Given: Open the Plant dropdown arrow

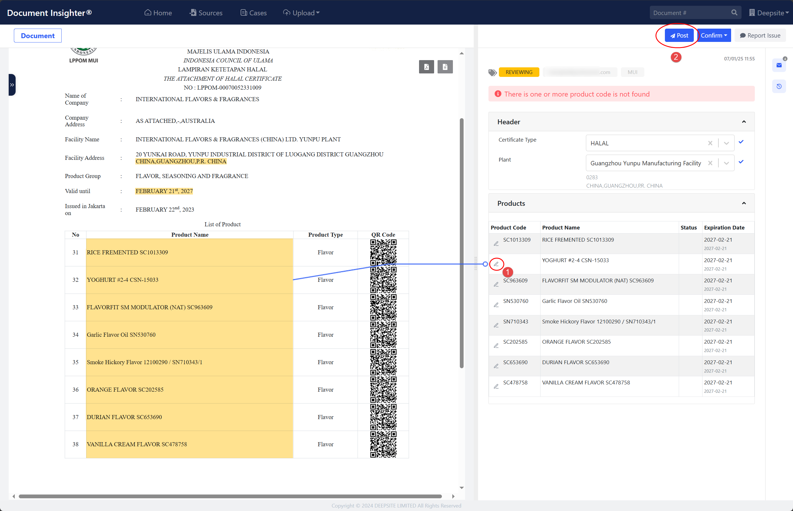Looking at the screenshot, I should coord(726,163).
